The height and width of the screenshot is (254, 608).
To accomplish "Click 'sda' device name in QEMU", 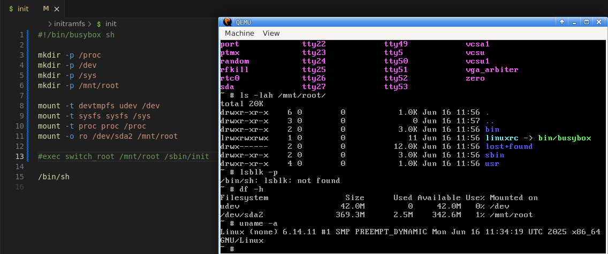I will pos(227,87).
